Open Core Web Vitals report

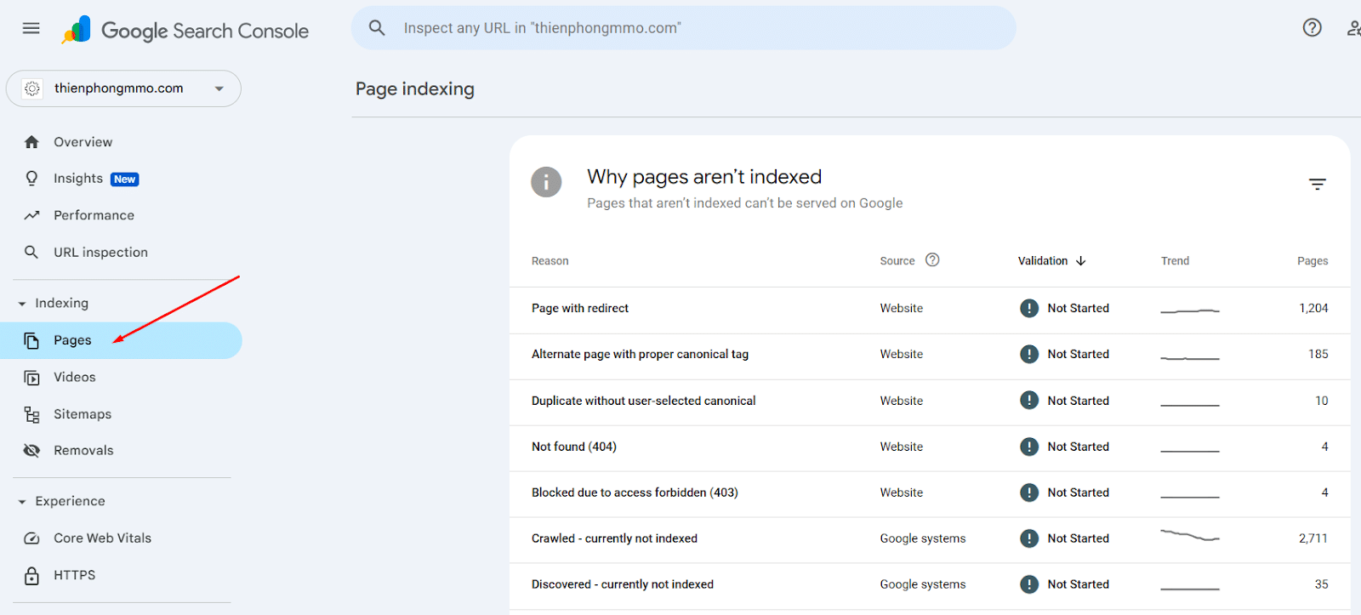click(x=102, y=538)
